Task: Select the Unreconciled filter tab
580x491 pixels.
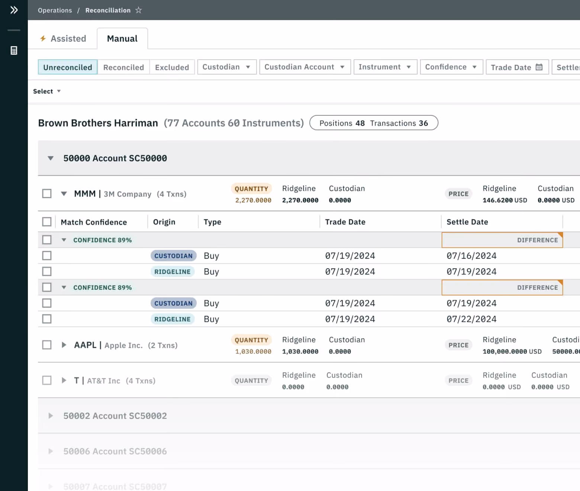Action: pos(68,67)
